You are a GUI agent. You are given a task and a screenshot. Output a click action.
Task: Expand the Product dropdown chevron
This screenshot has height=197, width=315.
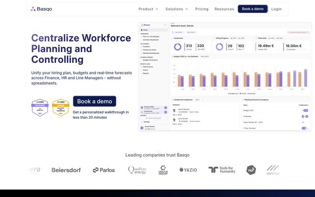(157, 9)
